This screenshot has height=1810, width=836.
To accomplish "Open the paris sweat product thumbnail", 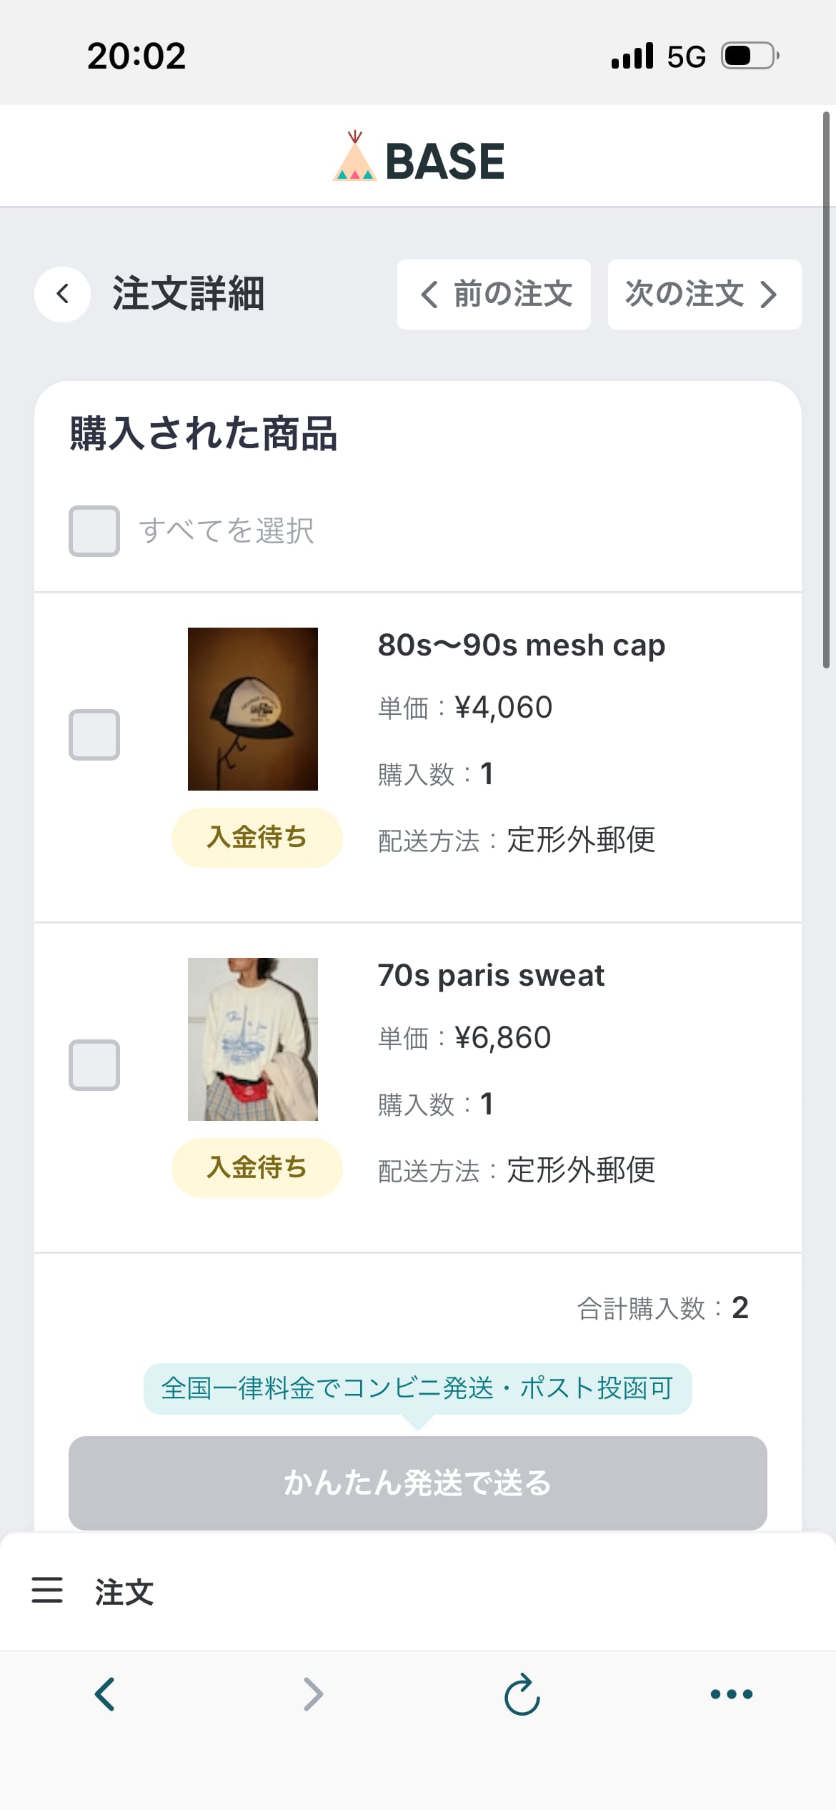I will [253, 1039].
